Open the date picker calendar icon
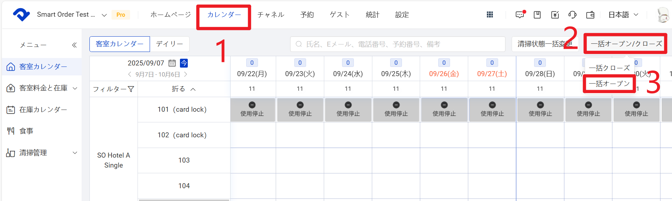Viewport: 672px width, 201px height. (x=172, y=63)
